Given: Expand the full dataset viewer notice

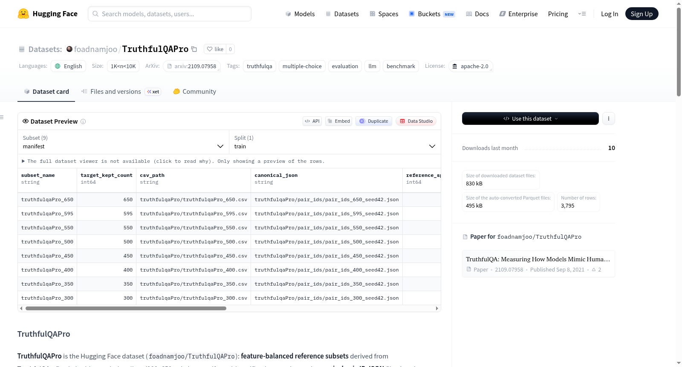Looking at the screenshot, I should [x=173, y=161].
